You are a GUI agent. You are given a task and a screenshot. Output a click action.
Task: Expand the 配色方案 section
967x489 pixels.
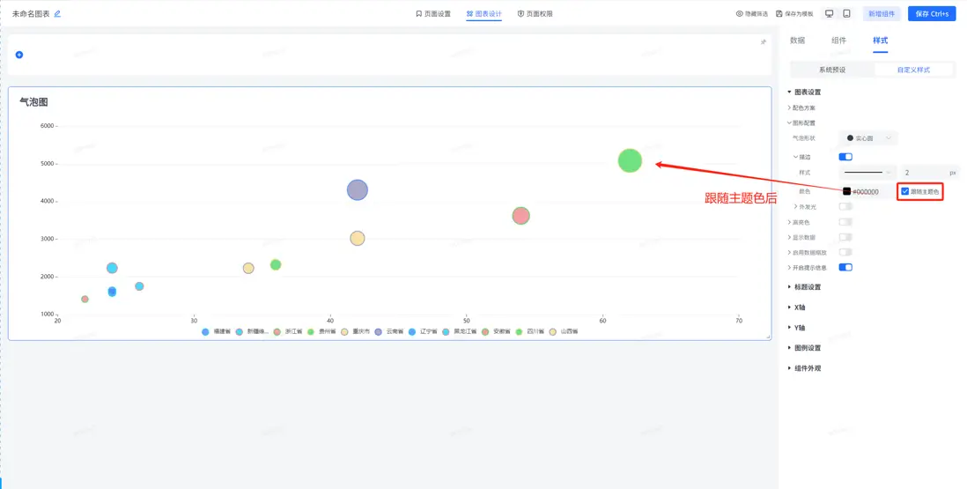tap(801, 107)
